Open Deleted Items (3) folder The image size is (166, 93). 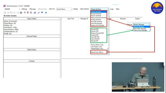point(11,32)
